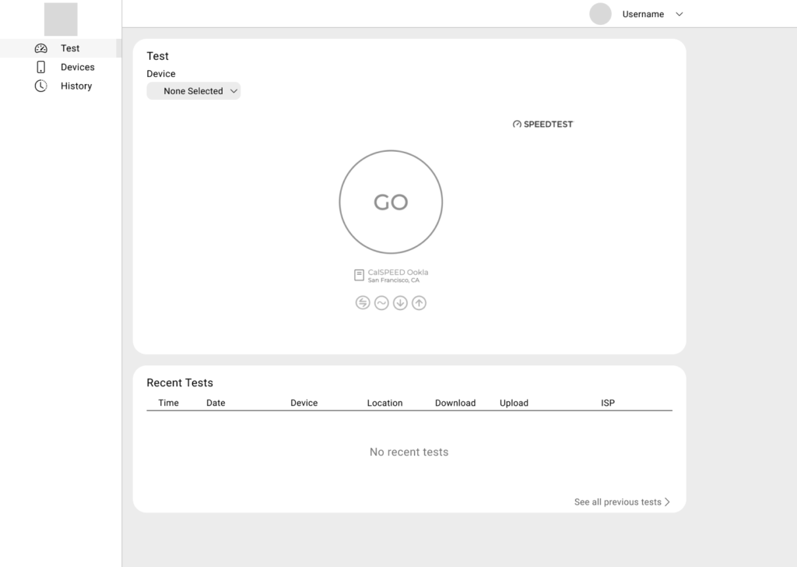This screenshot has width=797, height=567.
Task: Click the upload arrow icon below GO
Action: [x=419, y=303]
